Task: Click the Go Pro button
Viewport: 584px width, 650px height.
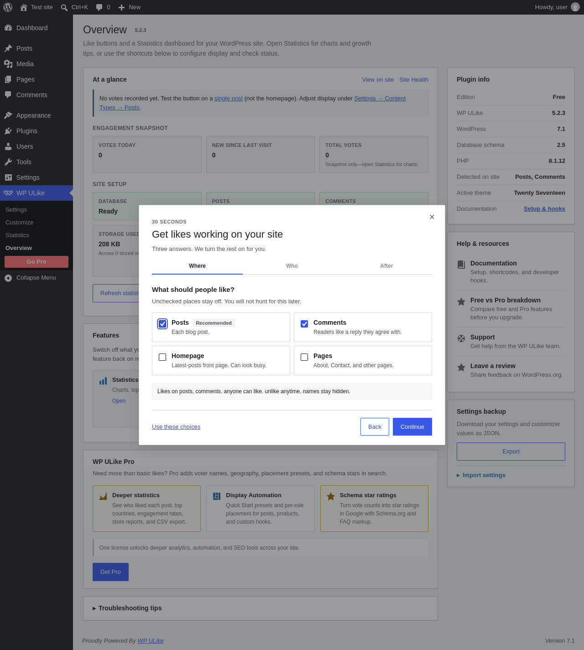Action: click(36, 262)
